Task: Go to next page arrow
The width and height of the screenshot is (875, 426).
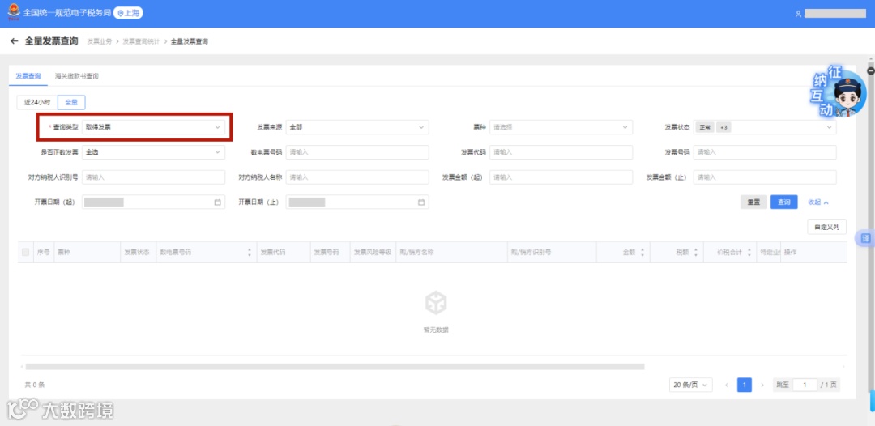Action: 762,386
